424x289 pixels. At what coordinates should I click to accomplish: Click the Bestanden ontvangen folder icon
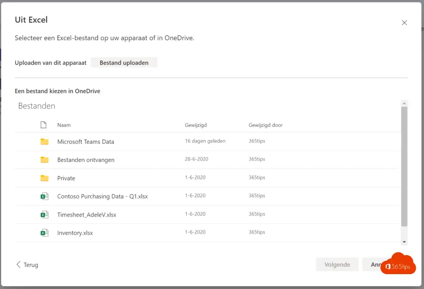[x=44, y=160]
